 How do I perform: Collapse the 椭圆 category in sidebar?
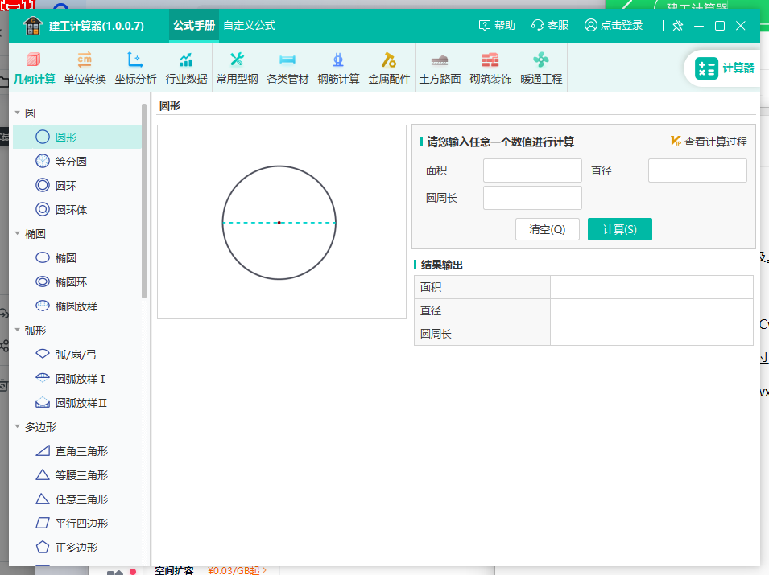coord(18,234)
